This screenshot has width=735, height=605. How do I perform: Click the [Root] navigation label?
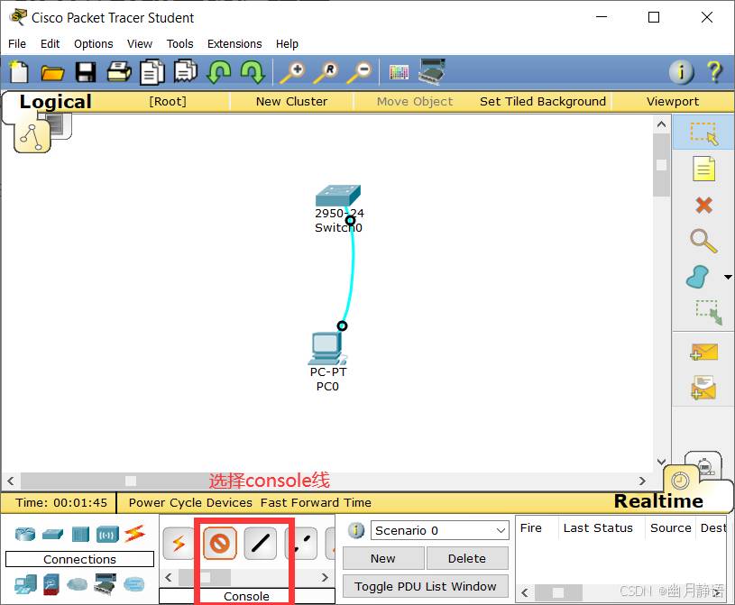[168, 102]
